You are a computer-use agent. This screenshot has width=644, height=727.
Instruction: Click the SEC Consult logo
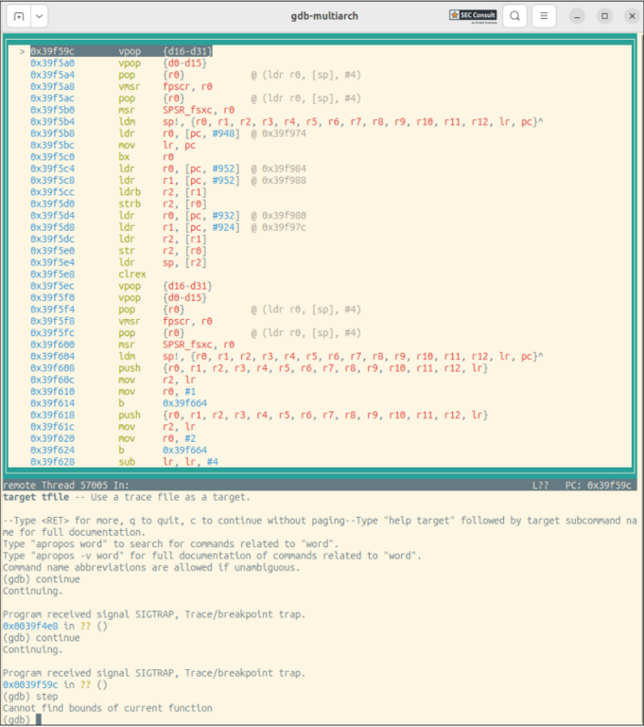pos(473,16)
